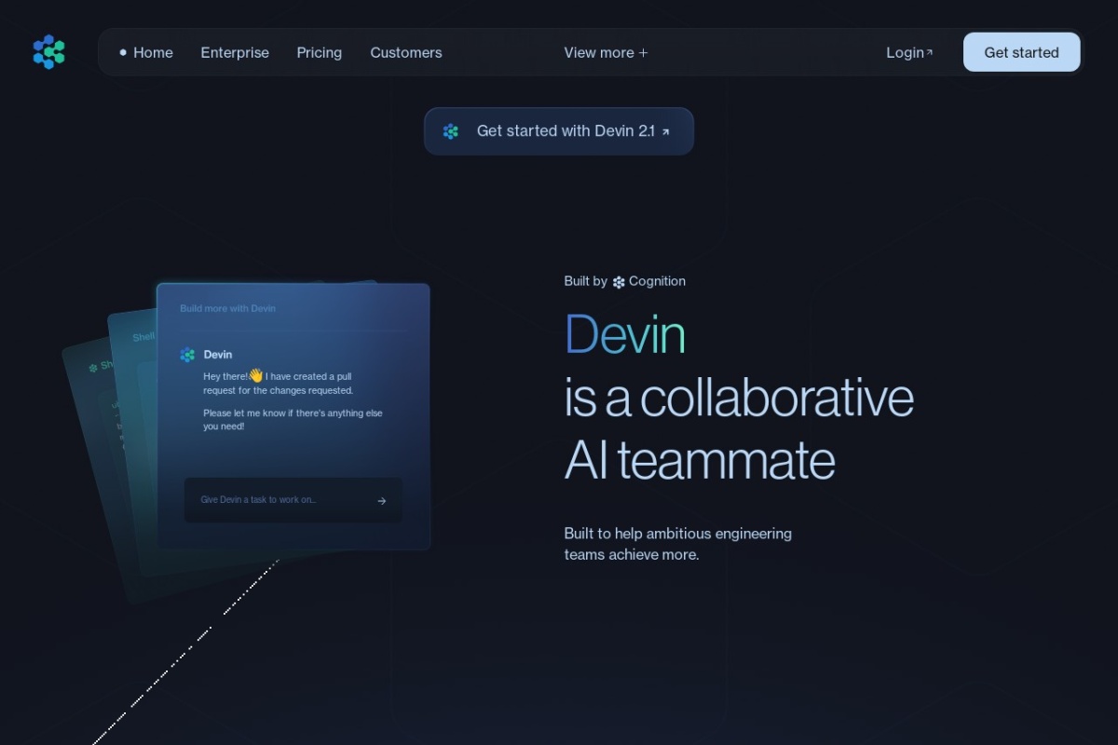Open the Enterprise page from the navbar

point(235,53)
